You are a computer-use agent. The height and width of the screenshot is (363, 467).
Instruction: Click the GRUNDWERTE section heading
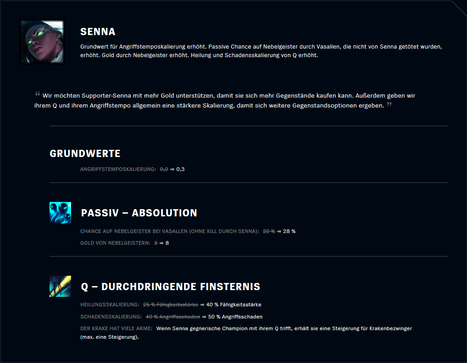click(85, 153)
